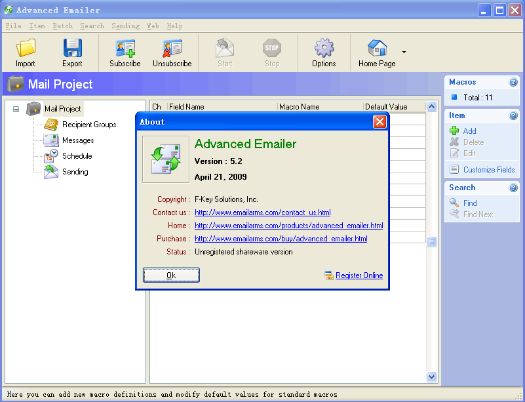Select the Export toolbar icon
Image resolution: width=525 pixels, height=402 pixels.
(72, 52)
